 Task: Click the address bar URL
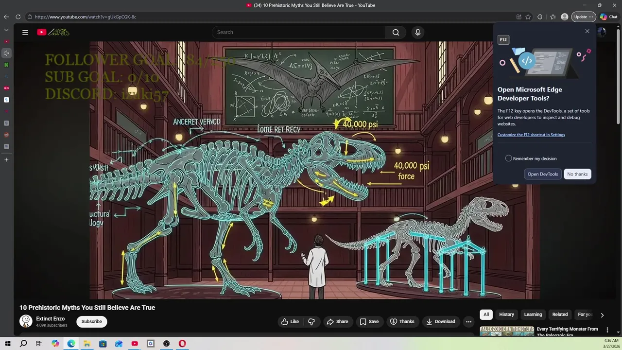pos(86,17)
